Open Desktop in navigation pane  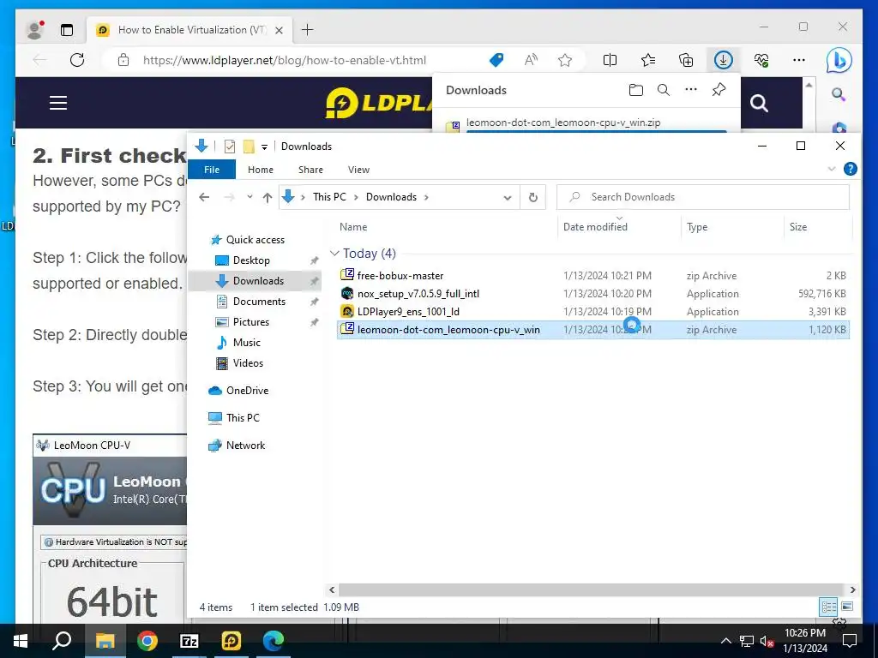(x=251, y=260)
